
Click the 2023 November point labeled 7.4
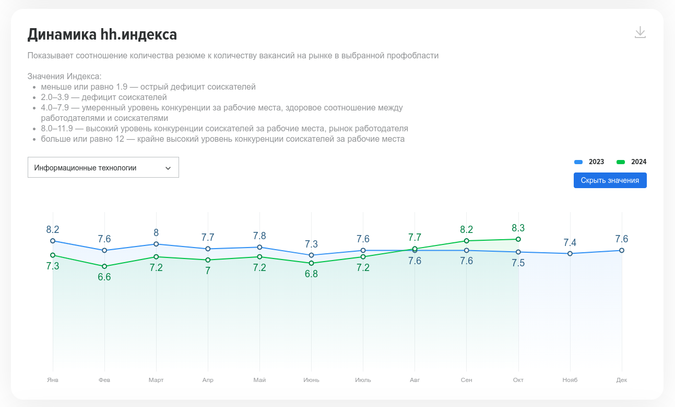[570, 253]
